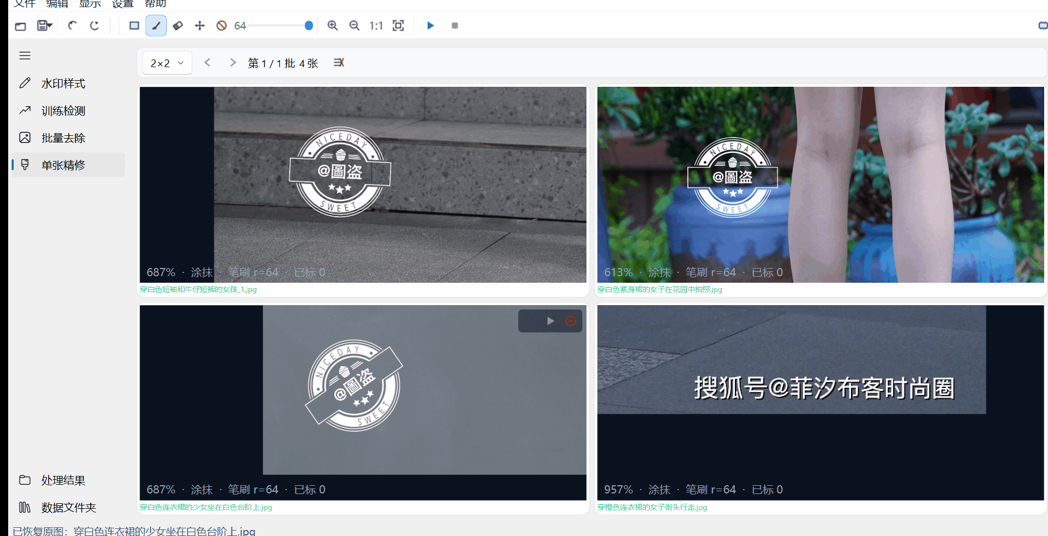This screenshot has height=536, width=1048.
Task: Open the 训练检测 sidebar page
Action: (x=68, y=111)
